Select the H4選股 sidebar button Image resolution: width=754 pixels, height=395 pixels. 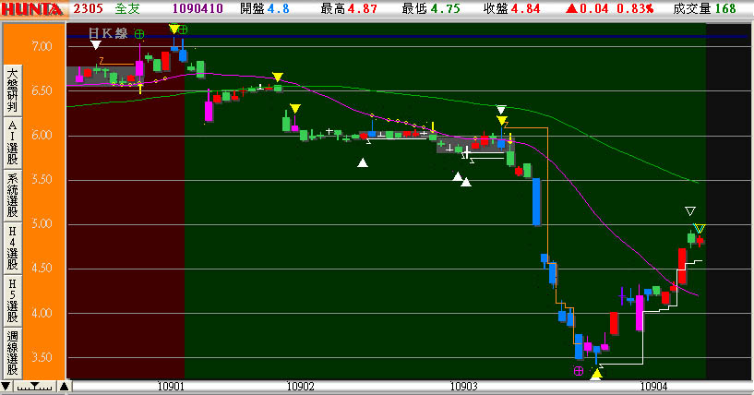coord(13,248)
